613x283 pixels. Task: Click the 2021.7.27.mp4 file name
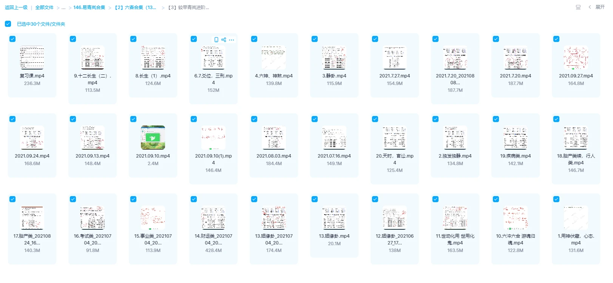[394, 76]
